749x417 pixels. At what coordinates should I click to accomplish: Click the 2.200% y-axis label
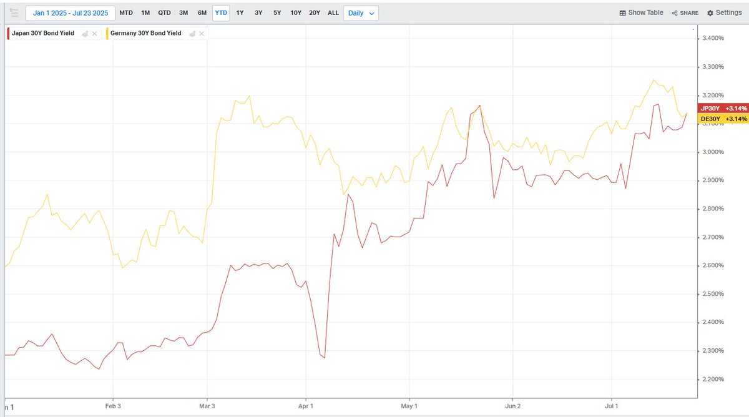[713, 380]
